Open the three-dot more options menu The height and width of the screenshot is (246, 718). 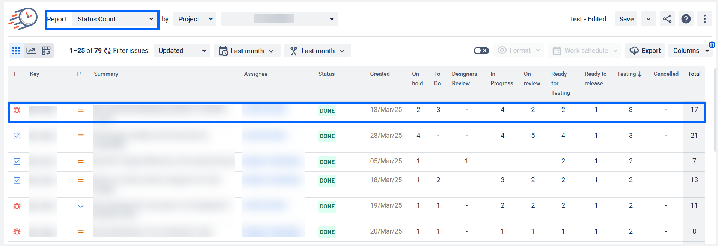705,19
